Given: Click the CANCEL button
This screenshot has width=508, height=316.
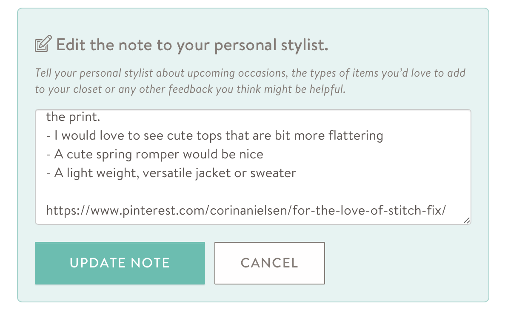Looking at the screenshot, I should [x=270, y=263].
